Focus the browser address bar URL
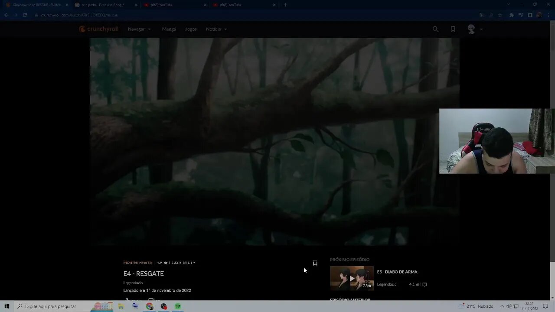This screenshot has width=555, height=312. [x=79, y=15]
